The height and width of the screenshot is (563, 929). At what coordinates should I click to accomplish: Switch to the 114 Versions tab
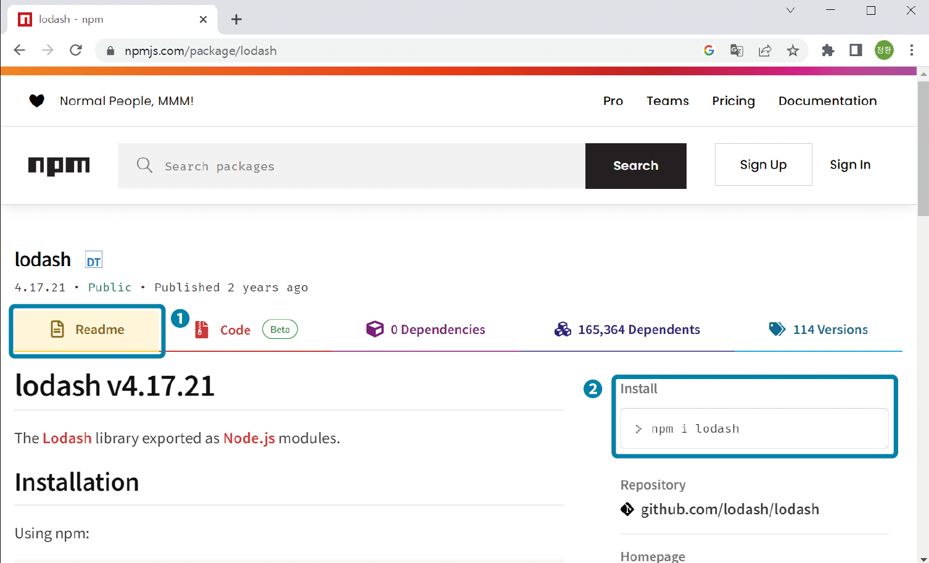coord(819,330)
